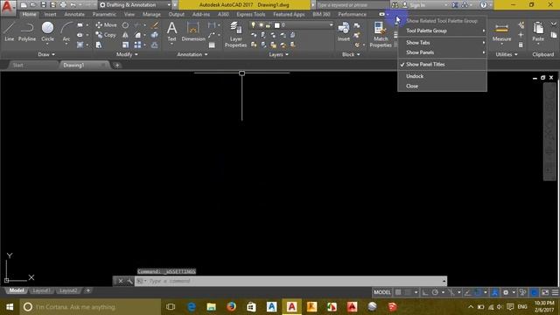Click the Copy tool
The width and height of the screenshot is (560, 315).
coord(106,35)
